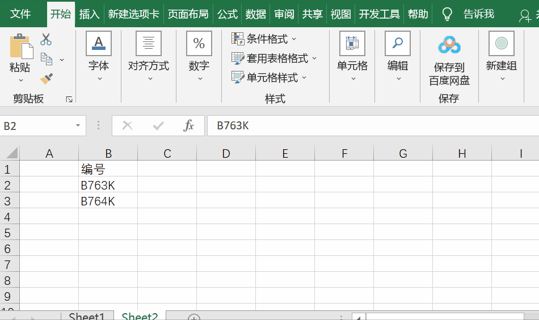This screenshot has width=539, height=320.
Task: Switch to the 数据 data tab
Action: point(256,14)
